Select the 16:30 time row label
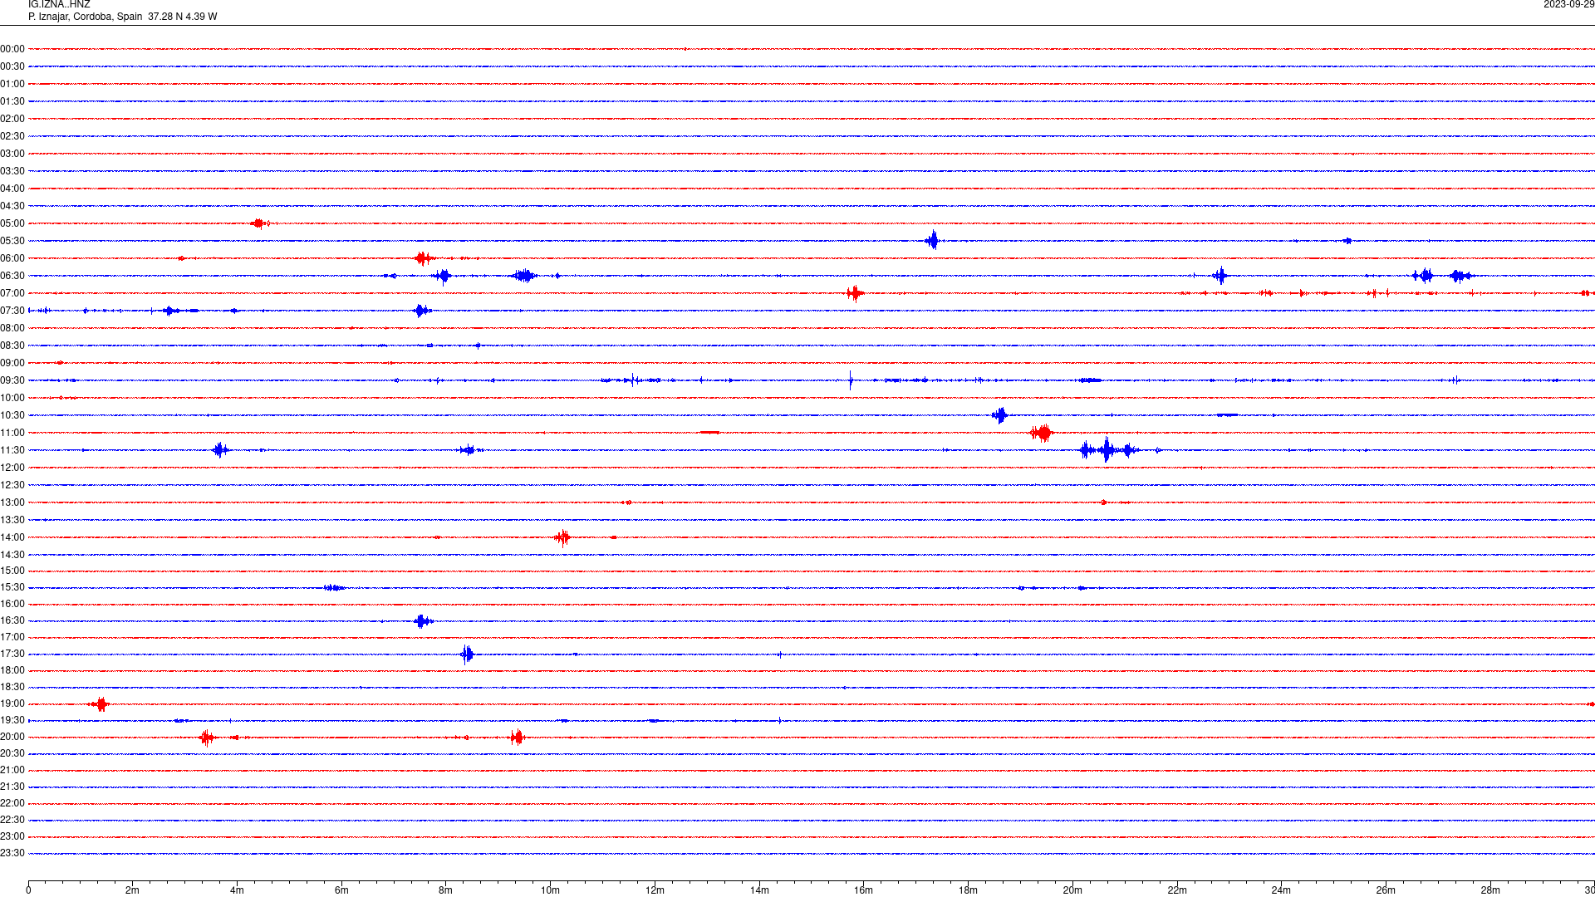 12,620
